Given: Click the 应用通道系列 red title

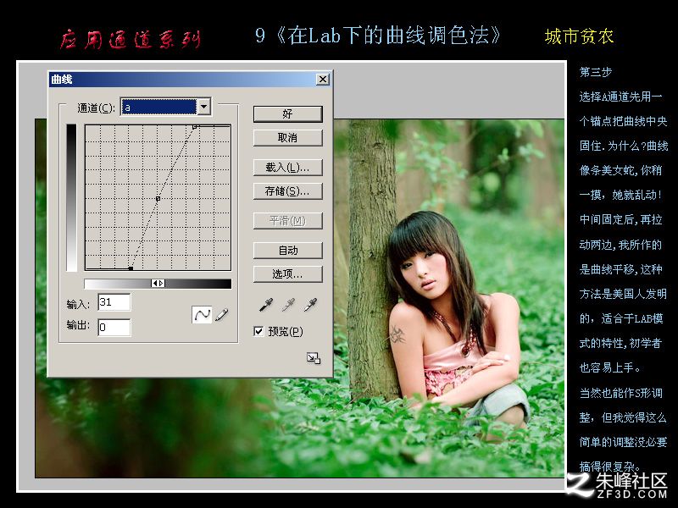Looking at the screenshot, I should point(131,40).
